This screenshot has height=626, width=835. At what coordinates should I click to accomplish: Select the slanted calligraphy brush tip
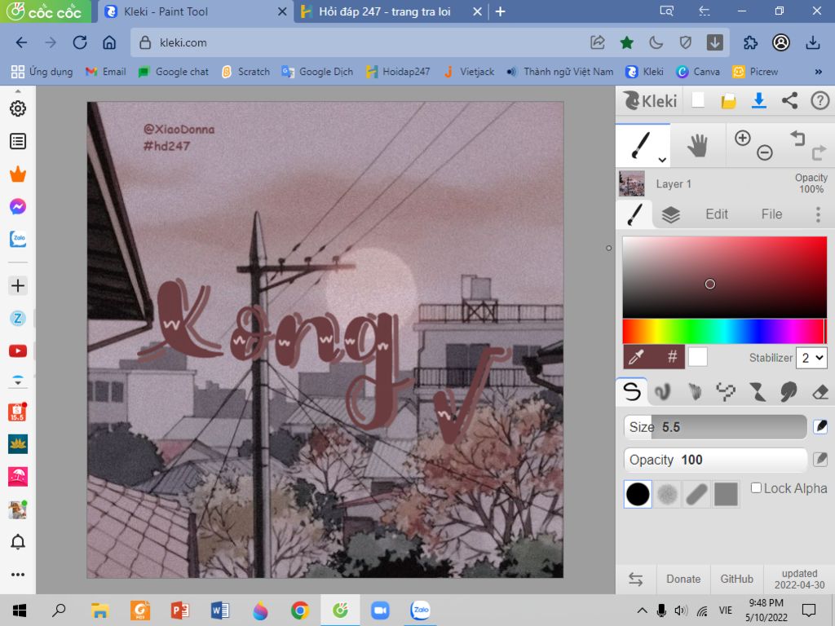coord(696,495)
